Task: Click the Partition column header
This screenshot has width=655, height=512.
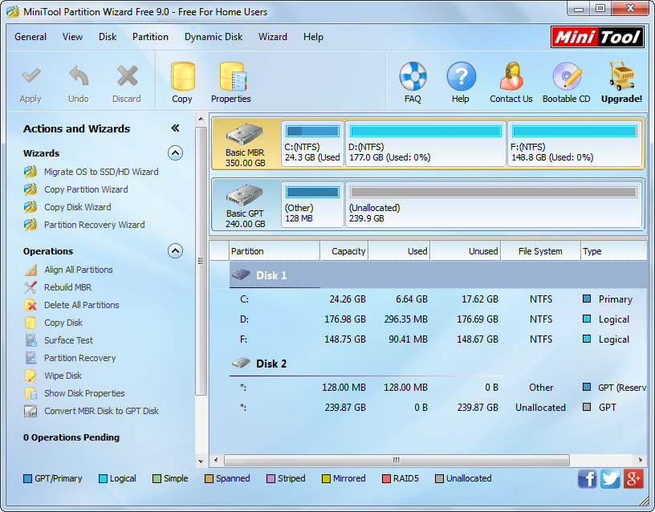Action: tap(275, 251)
